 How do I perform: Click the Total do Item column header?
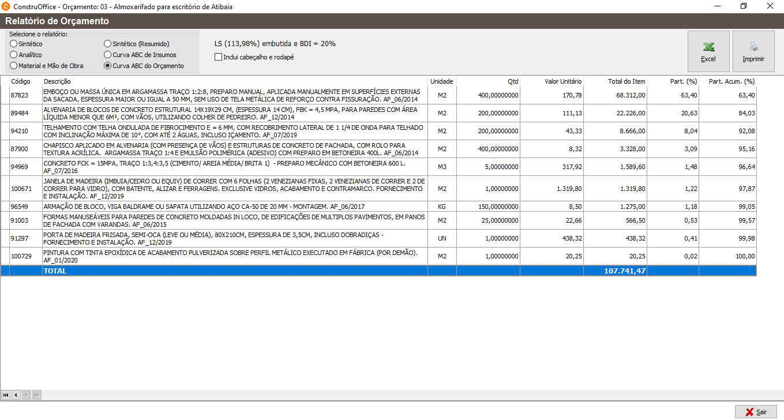point(615,81)
